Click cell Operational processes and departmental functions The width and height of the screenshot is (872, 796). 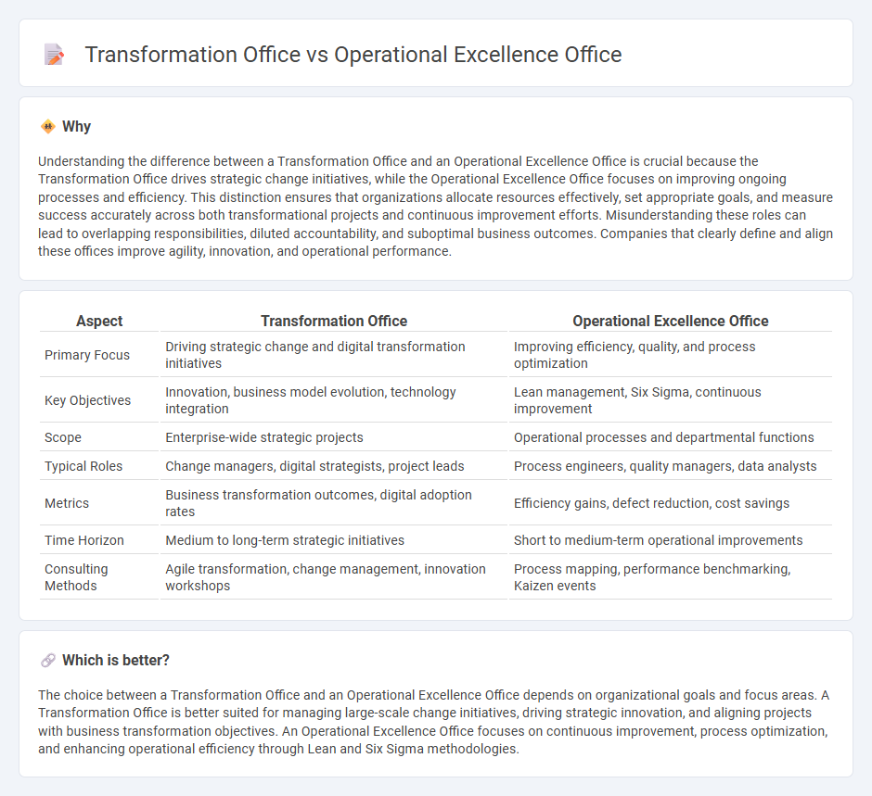(x=670, y=437)
